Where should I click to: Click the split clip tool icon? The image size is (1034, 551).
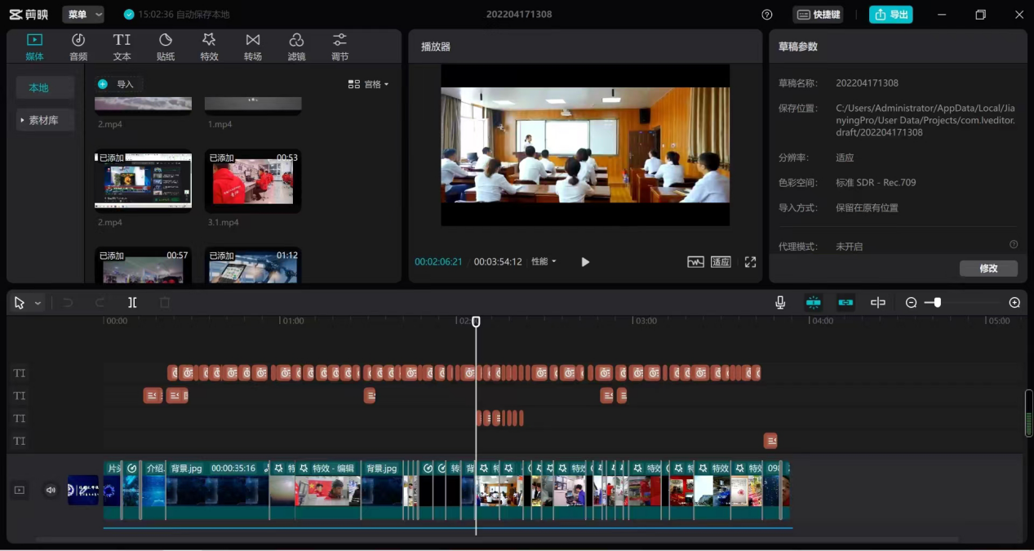pyautogui.click(x=132, y=303)
